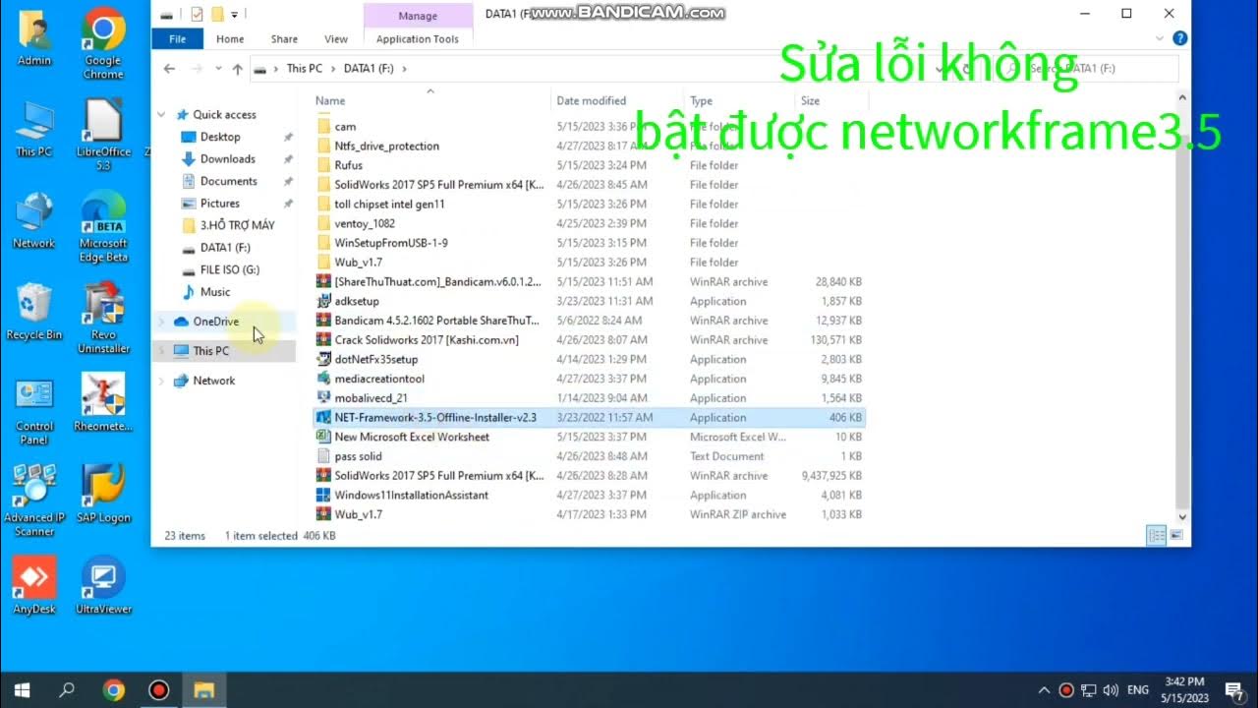The image size is (1258, 708).
Task: Click Explorer Back navigation arrow
Action: point(169,69)
